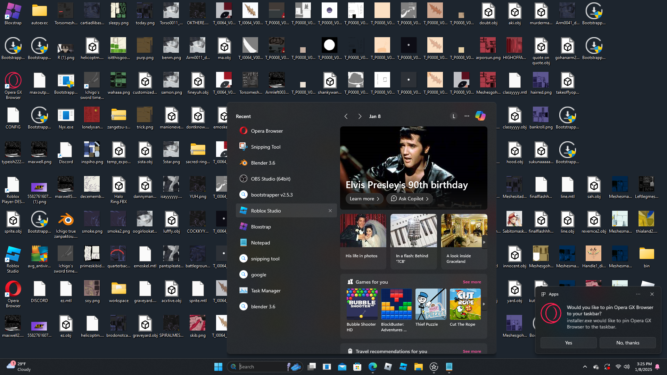Go to next highlight with right chevron
This screenshot has height=375, width=667.
click(360, 116)
